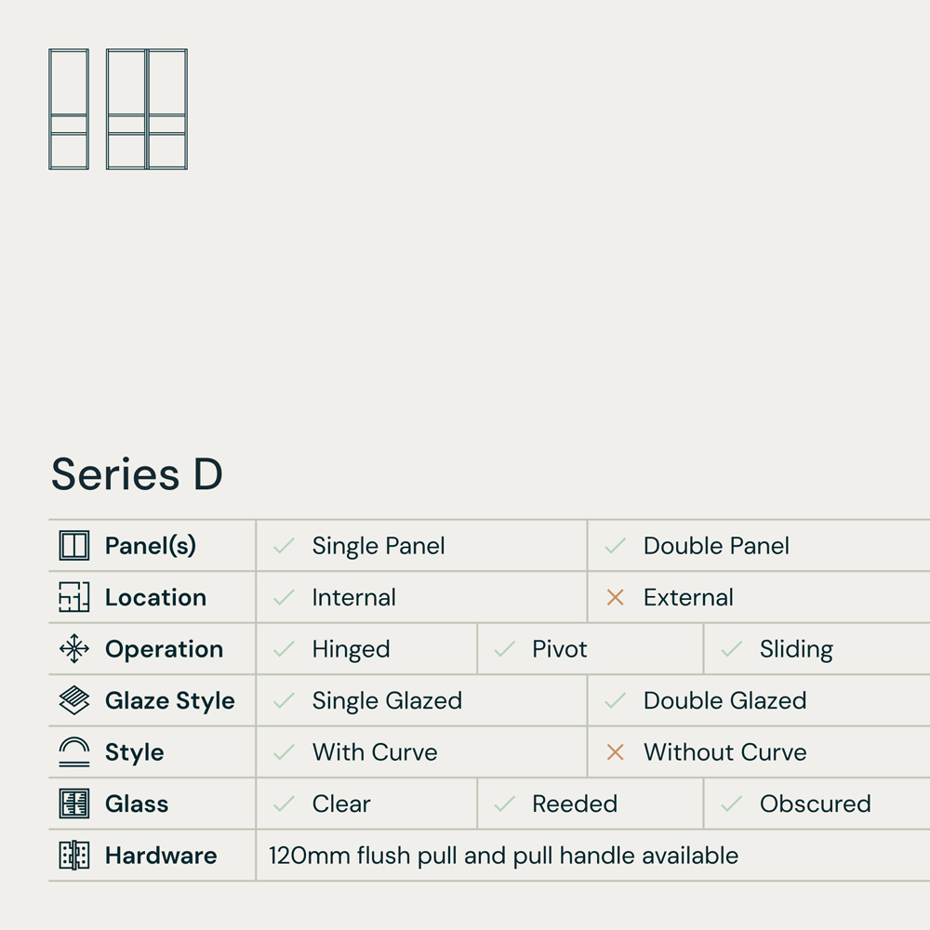Click the checkmark next to Pivot
The image size is (930, 930).
tap(504, 649)
